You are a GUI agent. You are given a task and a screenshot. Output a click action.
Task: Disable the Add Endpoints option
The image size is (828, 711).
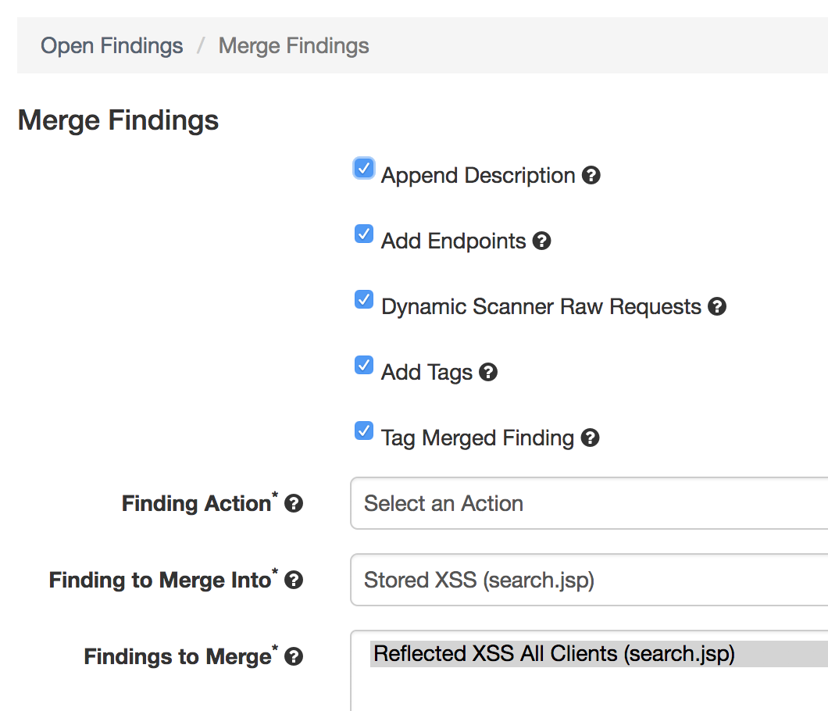pyautogui.click(x=363, y=234)
